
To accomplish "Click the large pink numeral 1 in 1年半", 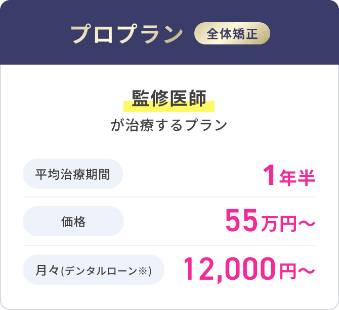I will click(x=269, y=175).
